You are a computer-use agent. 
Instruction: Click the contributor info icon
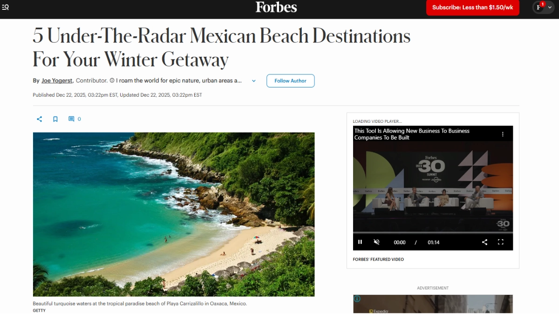coord(112,80)
